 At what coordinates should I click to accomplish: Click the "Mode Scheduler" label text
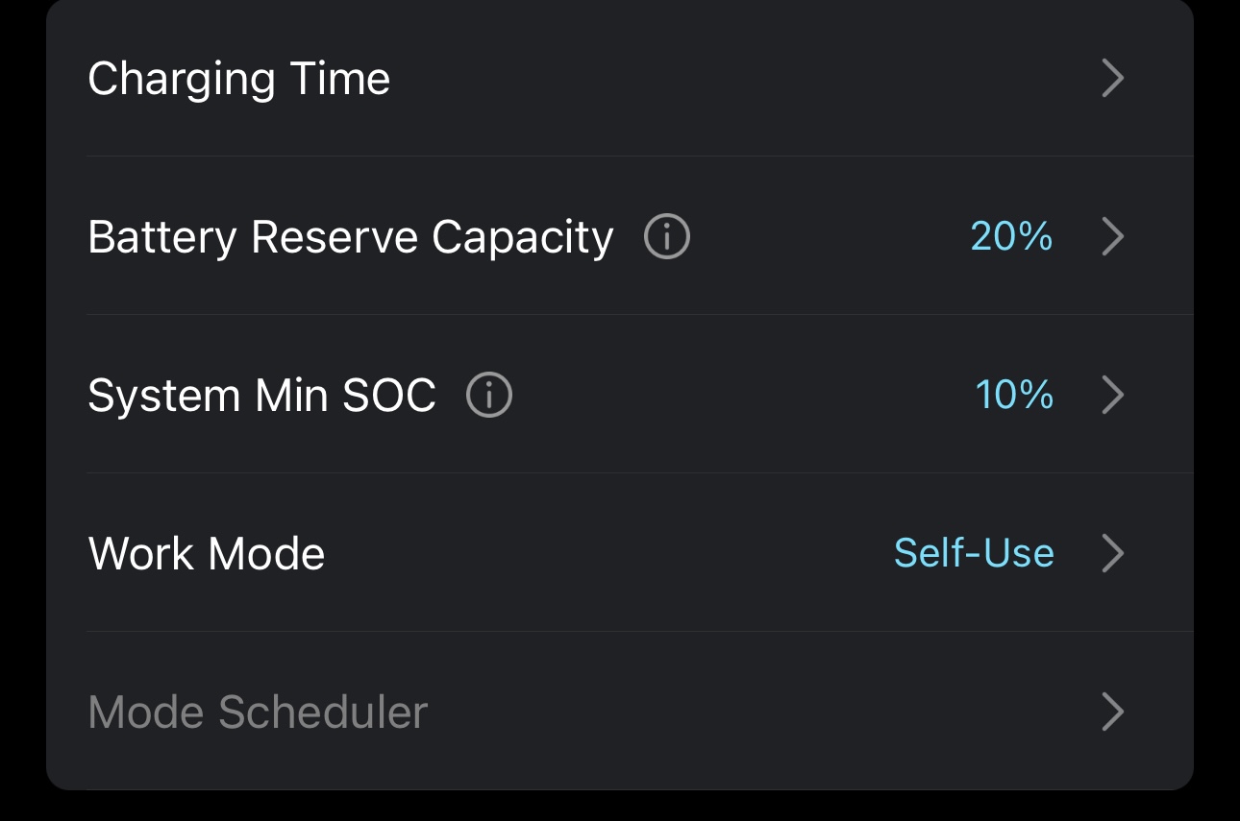tap(258, 712)
